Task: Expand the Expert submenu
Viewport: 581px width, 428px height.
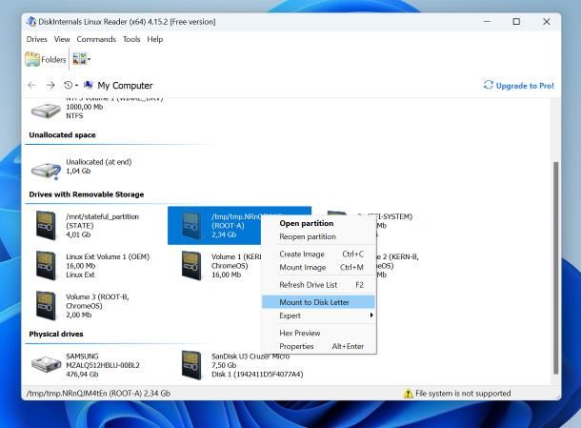Action: [319, 316]
